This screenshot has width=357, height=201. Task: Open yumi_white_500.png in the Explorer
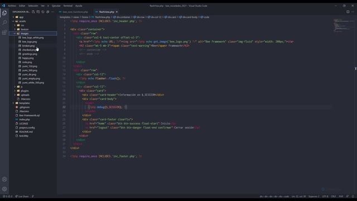point(33,83)
